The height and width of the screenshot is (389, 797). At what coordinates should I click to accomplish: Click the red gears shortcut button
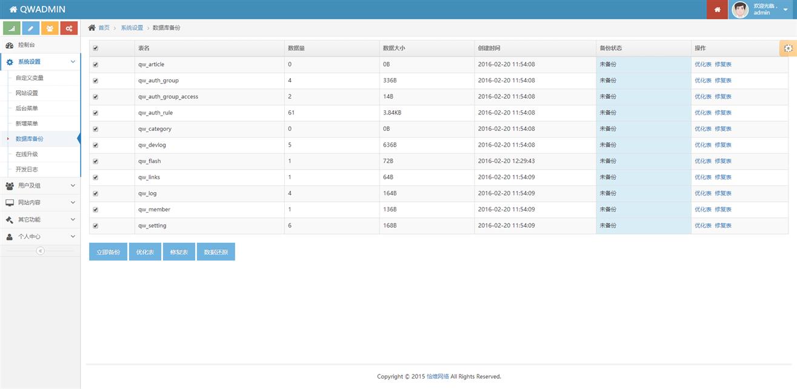point(69,28)
